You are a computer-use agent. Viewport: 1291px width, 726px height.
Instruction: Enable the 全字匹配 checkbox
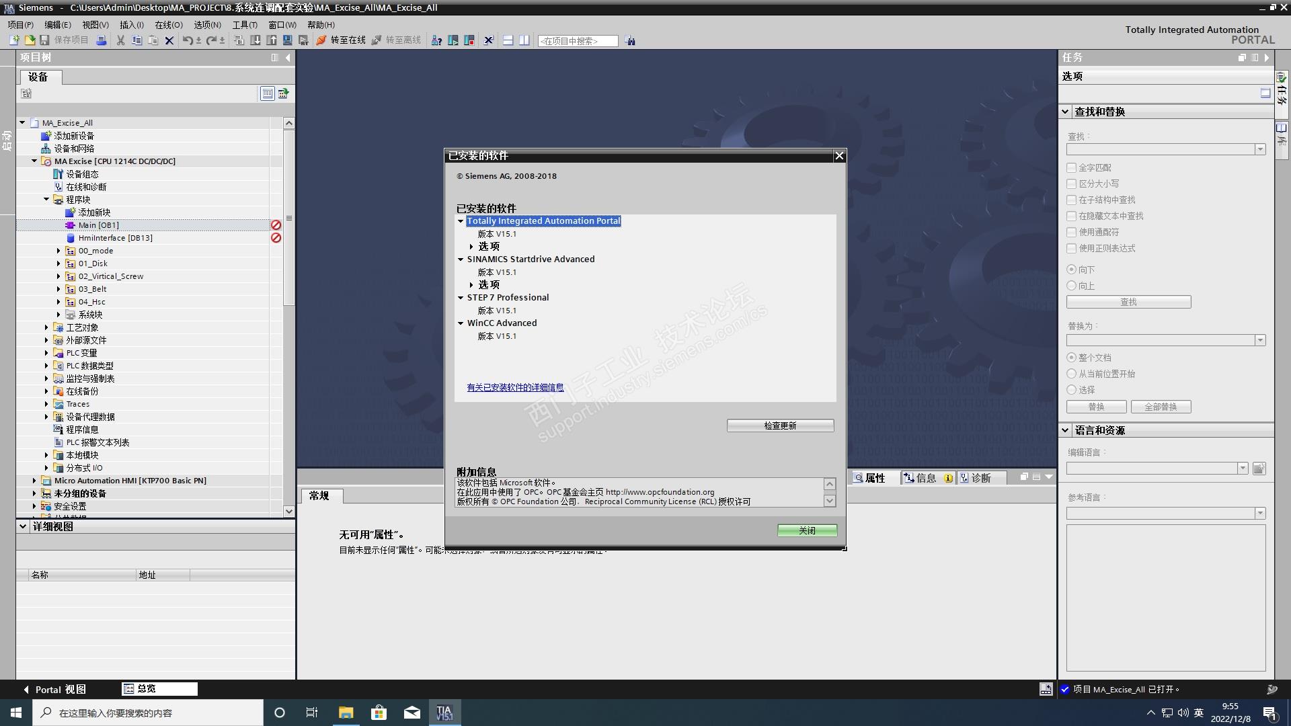[1072, 167]
